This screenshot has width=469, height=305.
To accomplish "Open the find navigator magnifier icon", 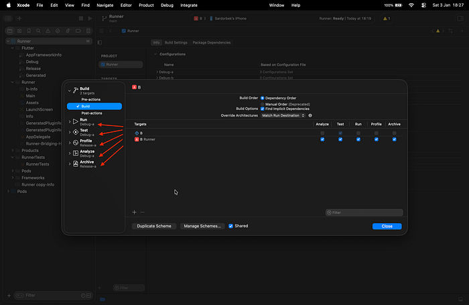I will tap(38, 31).
